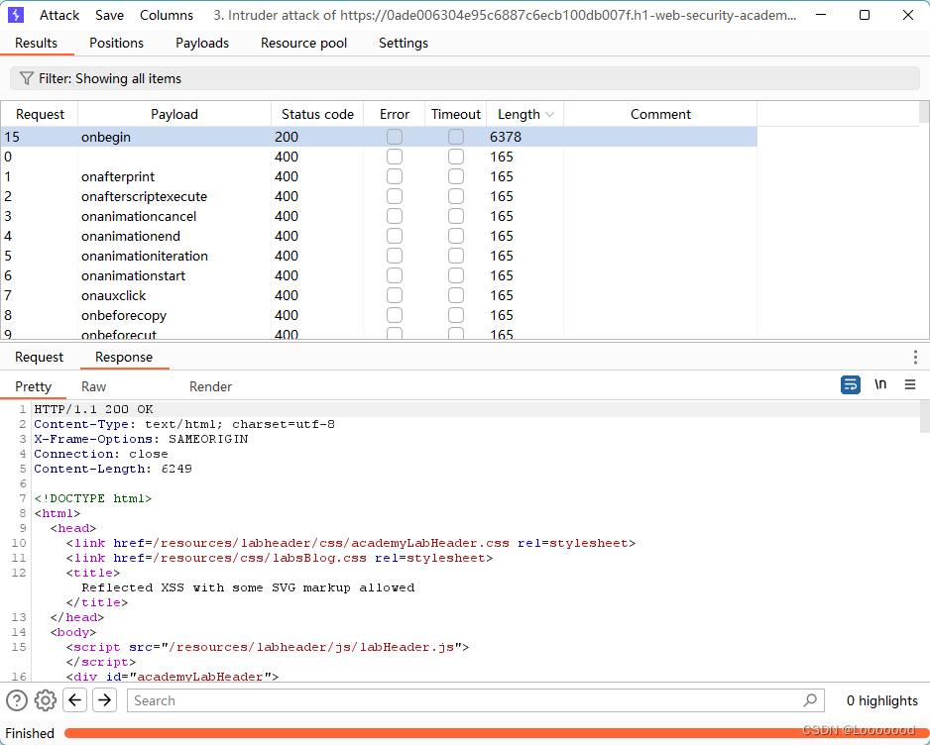Open the Save menu

[x=110, y=15]
